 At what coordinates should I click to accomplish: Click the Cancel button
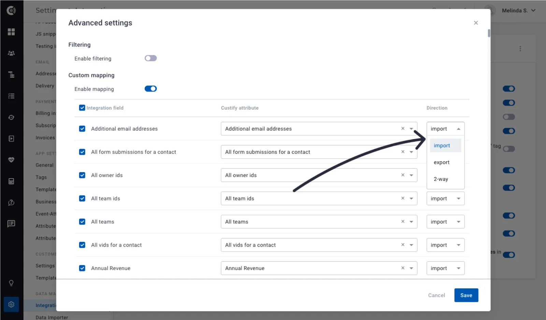tap(436, 295)
